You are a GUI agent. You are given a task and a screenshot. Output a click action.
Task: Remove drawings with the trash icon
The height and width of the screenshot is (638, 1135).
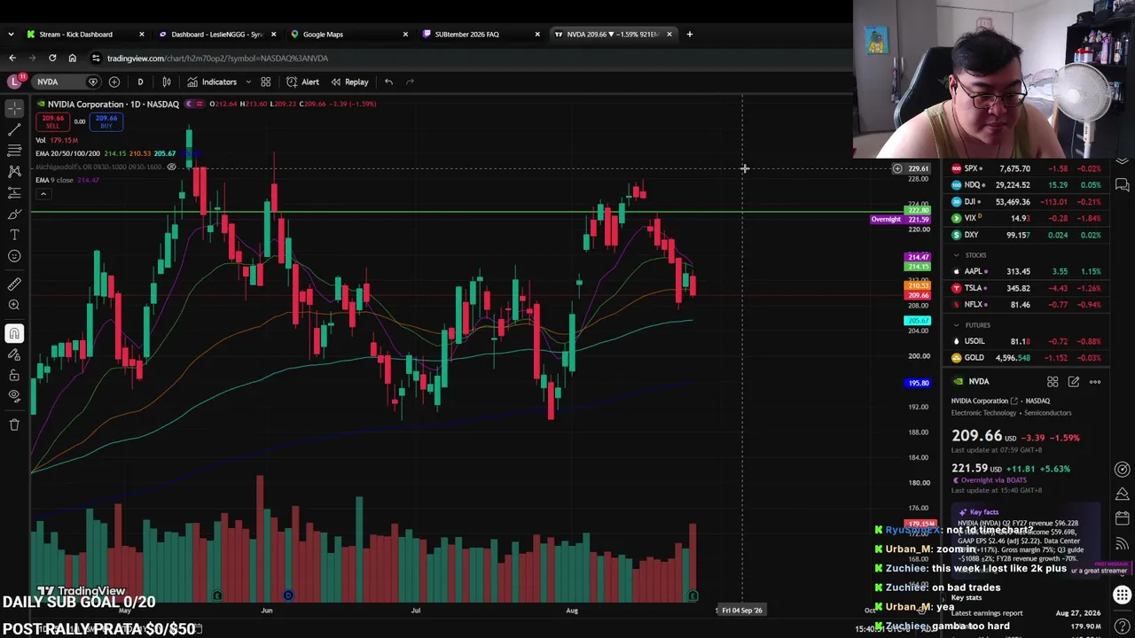coord(14,425)
